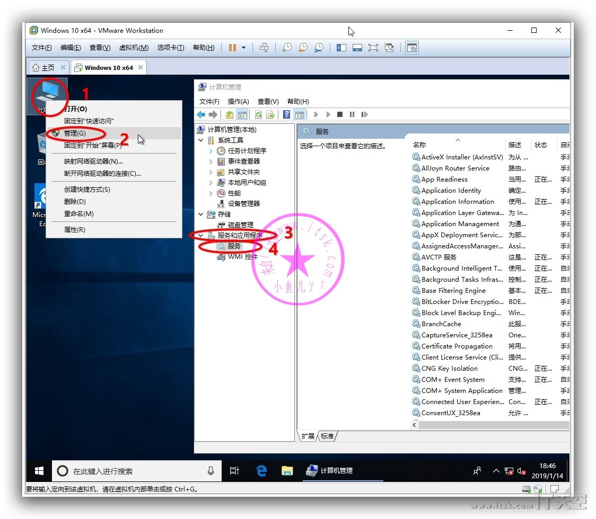Choose 重命名(M) from the context menu
This screenshot has width=596, height=519.
pyautogui.click(x=113, y=214)
